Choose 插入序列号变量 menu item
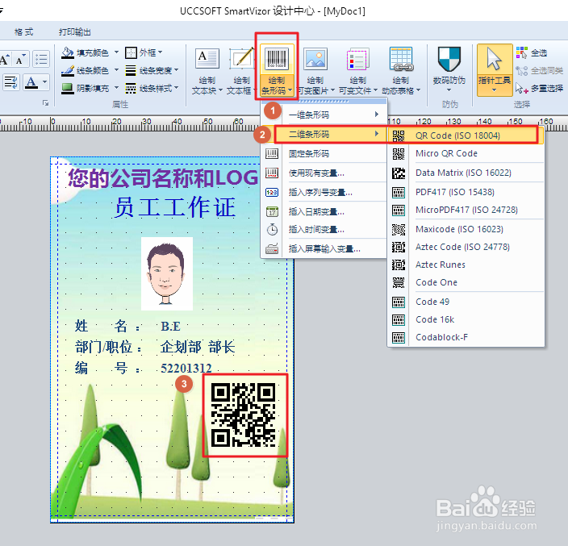This screenshot has width=568, height=546. (324, 192)
